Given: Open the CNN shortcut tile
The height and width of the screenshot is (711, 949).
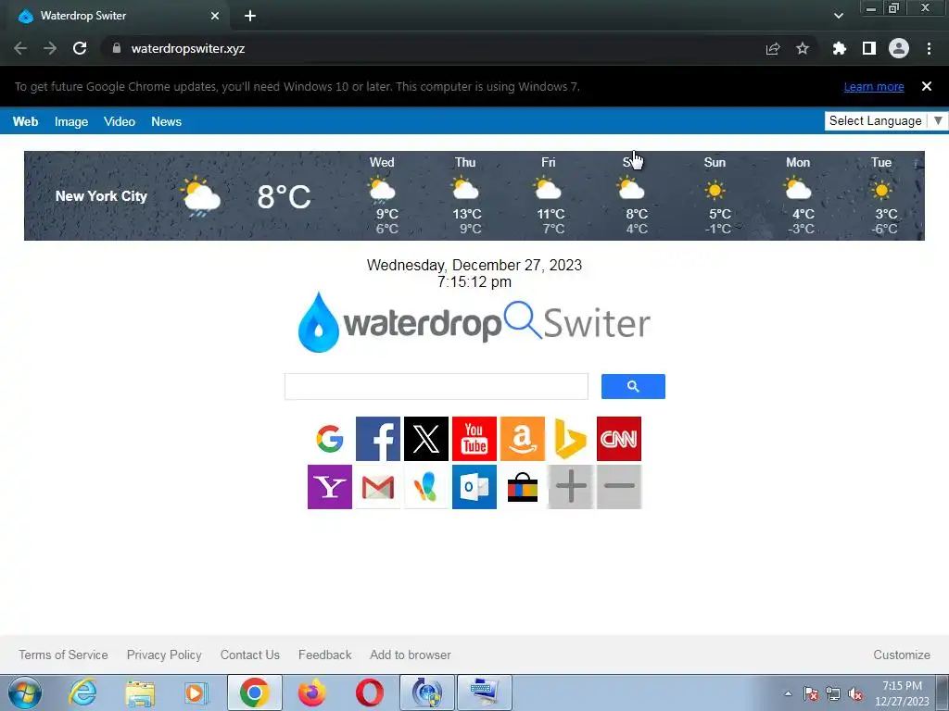Looking at the screenshot, I should tap(618, 439).
